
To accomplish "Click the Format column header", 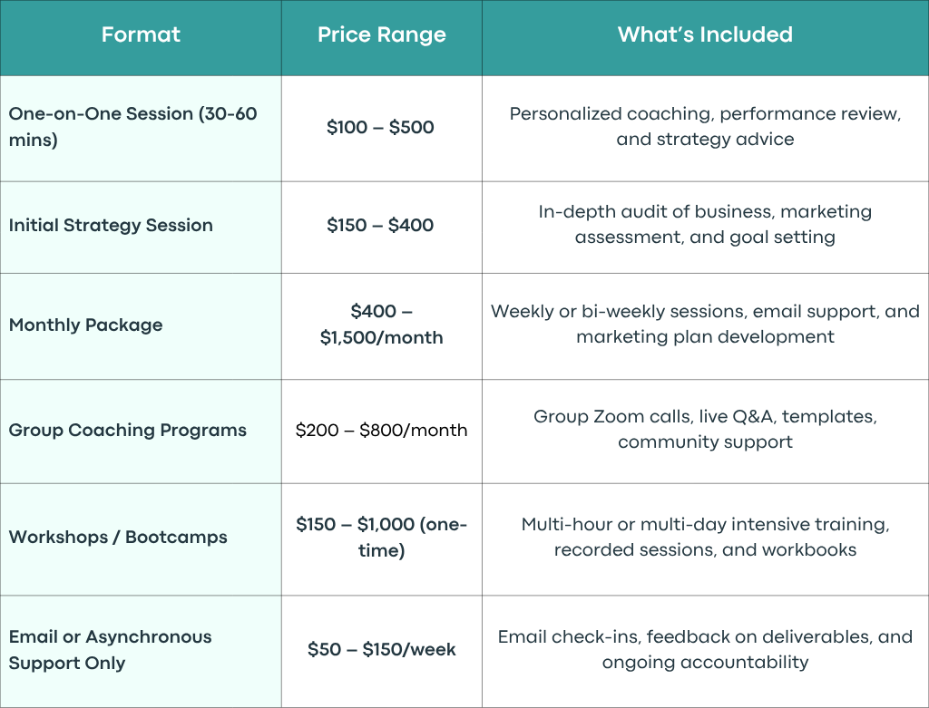I will click(141, 38).
